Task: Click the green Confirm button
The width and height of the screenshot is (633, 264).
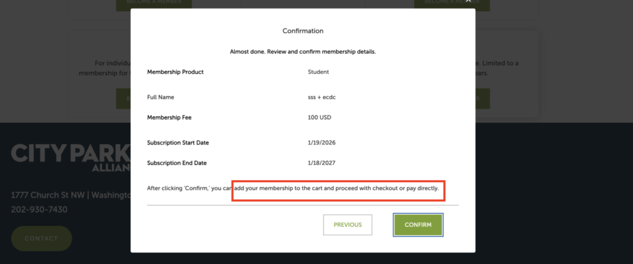Action: click(418, 225)
